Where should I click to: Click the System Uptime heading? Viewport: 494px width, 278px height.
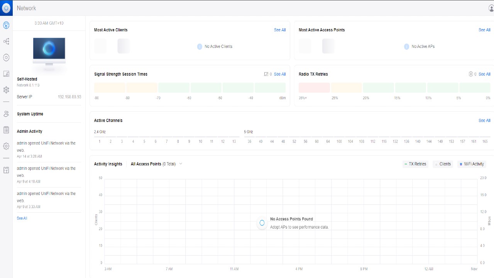(x=30, y=114)
